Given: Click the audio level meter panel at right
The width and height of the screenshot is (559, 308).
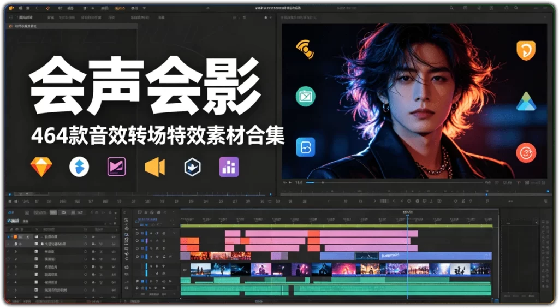Looking at the screenshot, I should [x=519, y=258].
